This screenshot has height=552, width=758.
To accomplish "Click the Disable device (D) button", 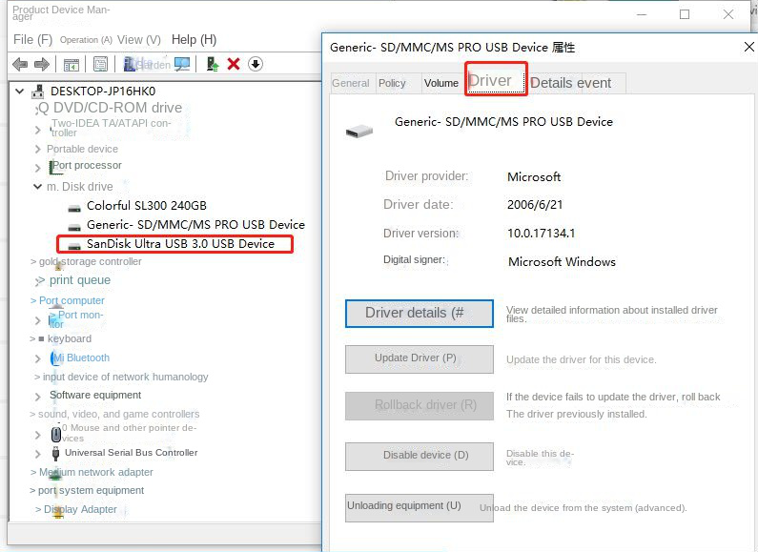I will pos(419,456).
